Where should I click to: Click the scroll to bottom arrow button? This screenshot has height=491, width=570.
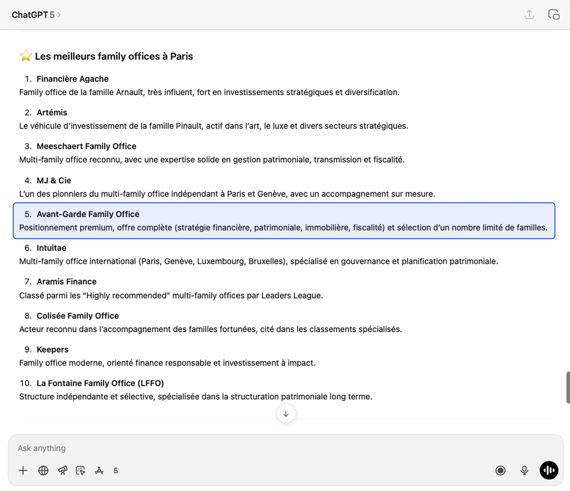point(286,414)
